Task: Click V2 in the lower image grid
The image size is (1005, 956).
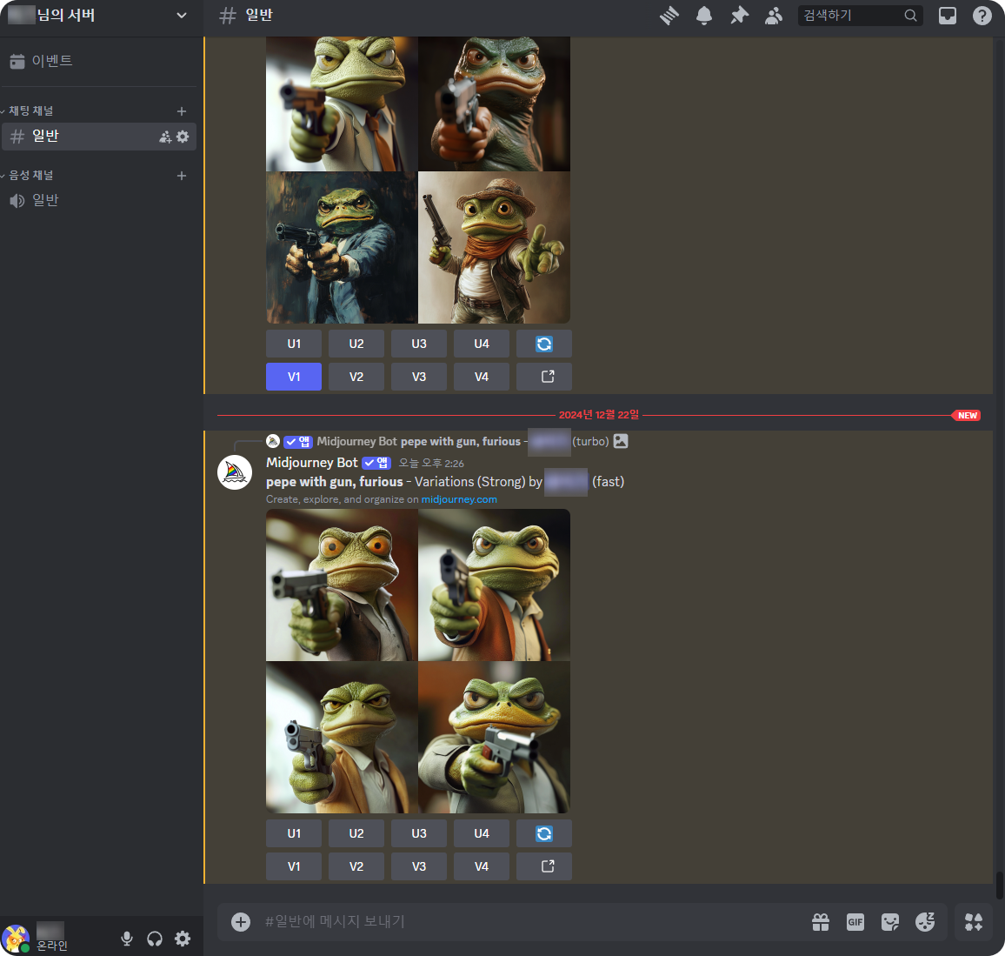Action: pyautogui.click(x=356, y=866)
